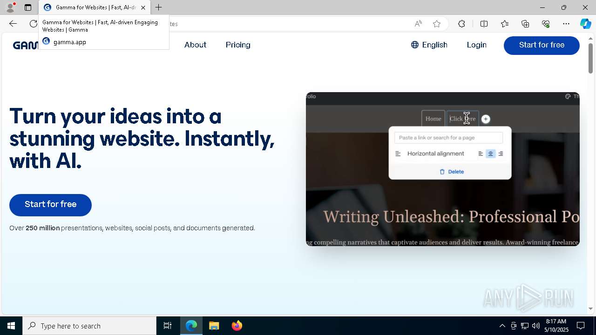This screenshot has width=596, height=335.
Task: Open the Browser essentials heart icon
Action: 546,24
